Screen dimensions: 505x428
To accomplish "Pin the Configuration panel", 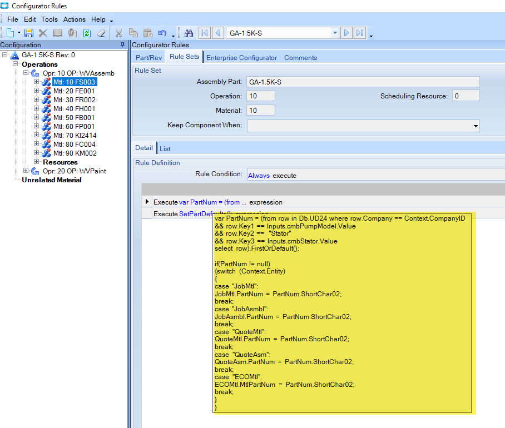I will click(x=123, y=45).
